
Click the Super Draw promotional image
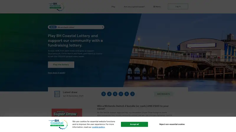tap(67, 113)
